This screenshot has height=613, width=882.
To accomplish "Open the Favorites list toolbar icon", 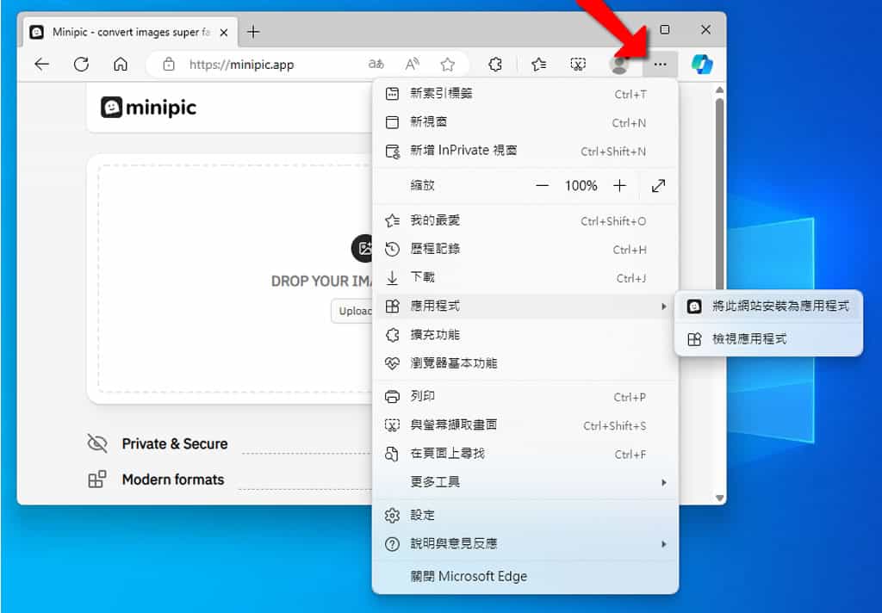I will 539,64.
